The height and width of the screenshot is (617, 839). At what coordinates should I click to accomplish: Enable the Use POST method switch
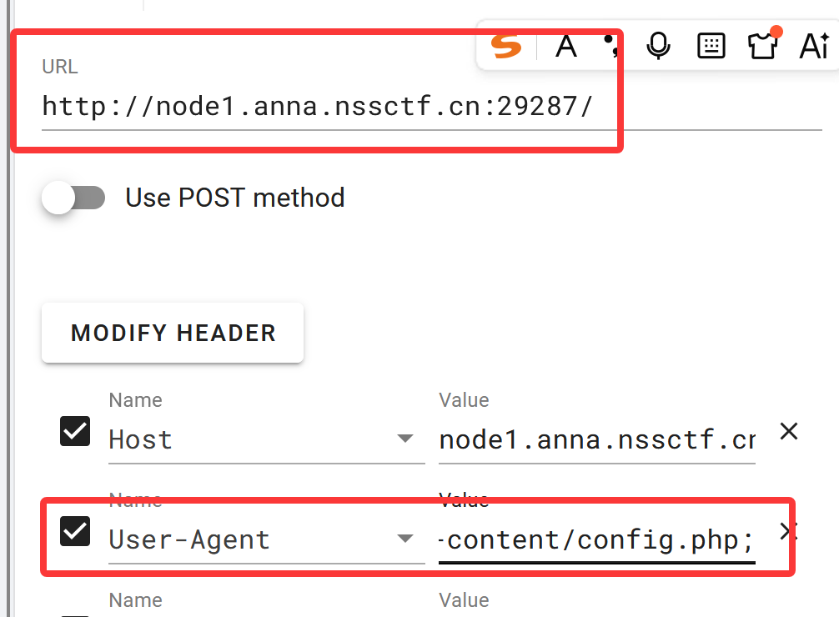click(73, 198)
